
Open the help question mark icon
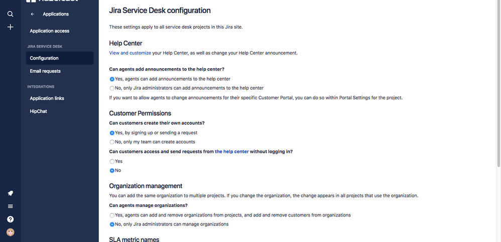pos(10,219)
